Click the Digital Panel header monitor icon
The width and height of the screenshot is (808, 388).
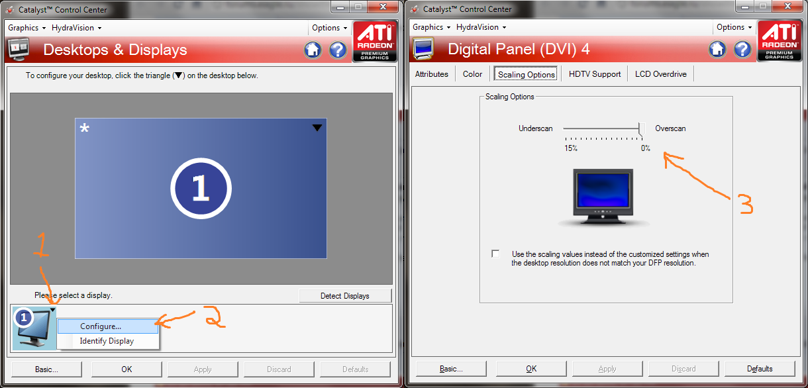(x=423, y=50)
